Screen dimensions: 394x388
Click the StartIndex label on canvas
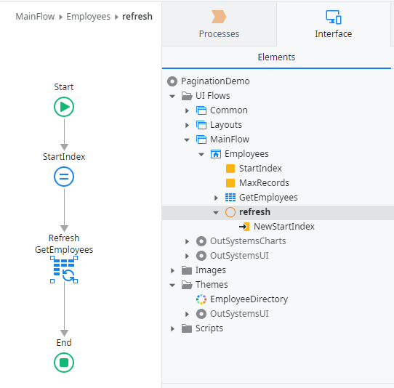pos(64,157)
